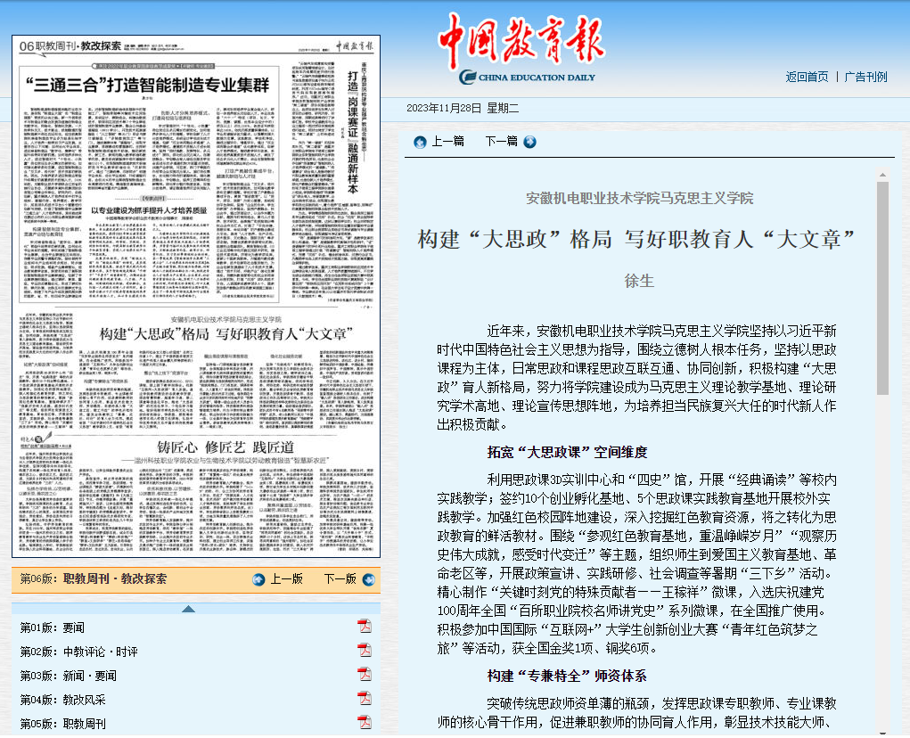The width and height of the screenshot is (910, 738).
Task: Open “三通三合”打造智能制造专业集群 article in page image
Action: tap(147, 86)
